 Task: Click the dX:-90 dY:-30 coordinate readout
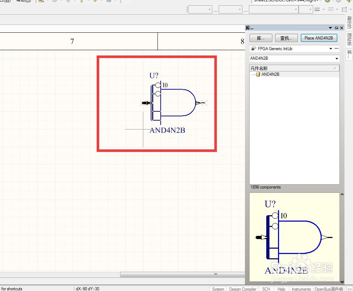coord(87,289)
